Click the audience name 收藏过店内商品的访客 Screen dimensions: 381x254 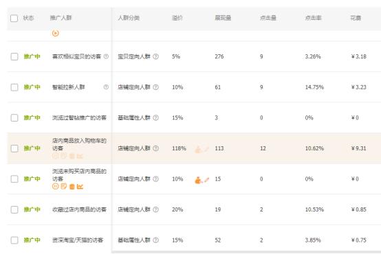pyautogui.click(x=79, y=209)
